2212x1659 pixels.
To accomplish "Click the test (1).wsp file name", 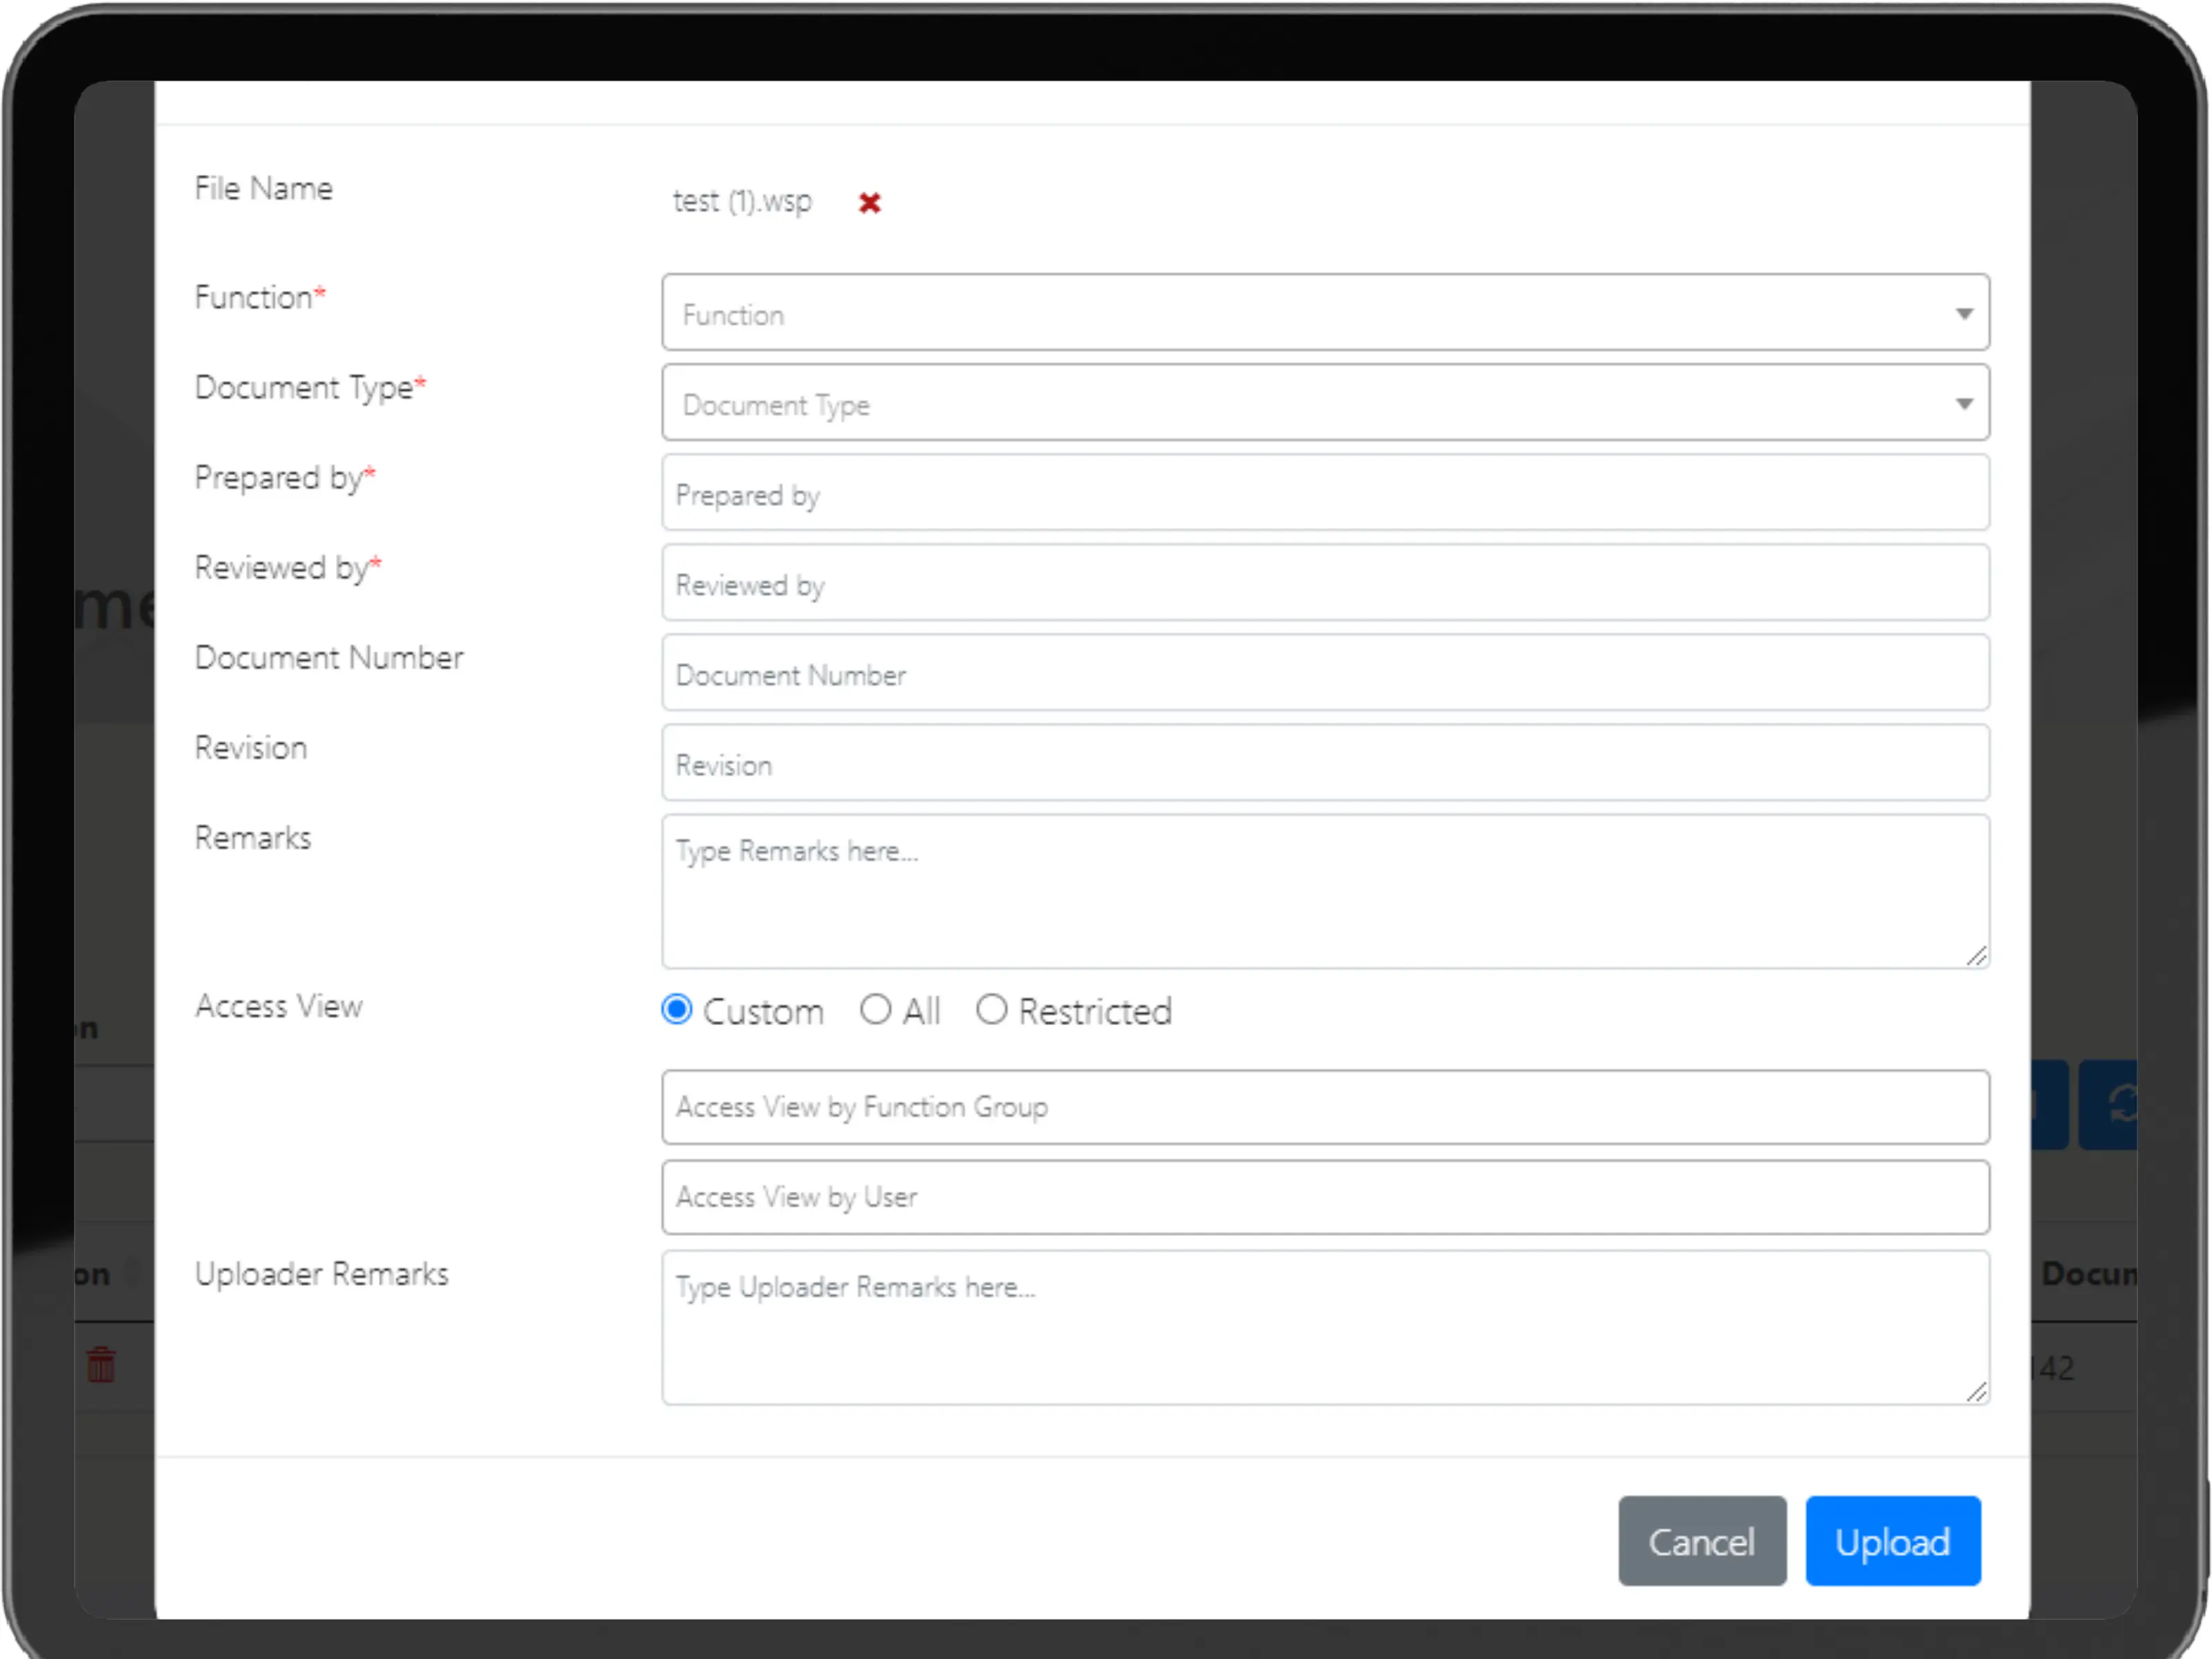I will [x=742, y=202].
